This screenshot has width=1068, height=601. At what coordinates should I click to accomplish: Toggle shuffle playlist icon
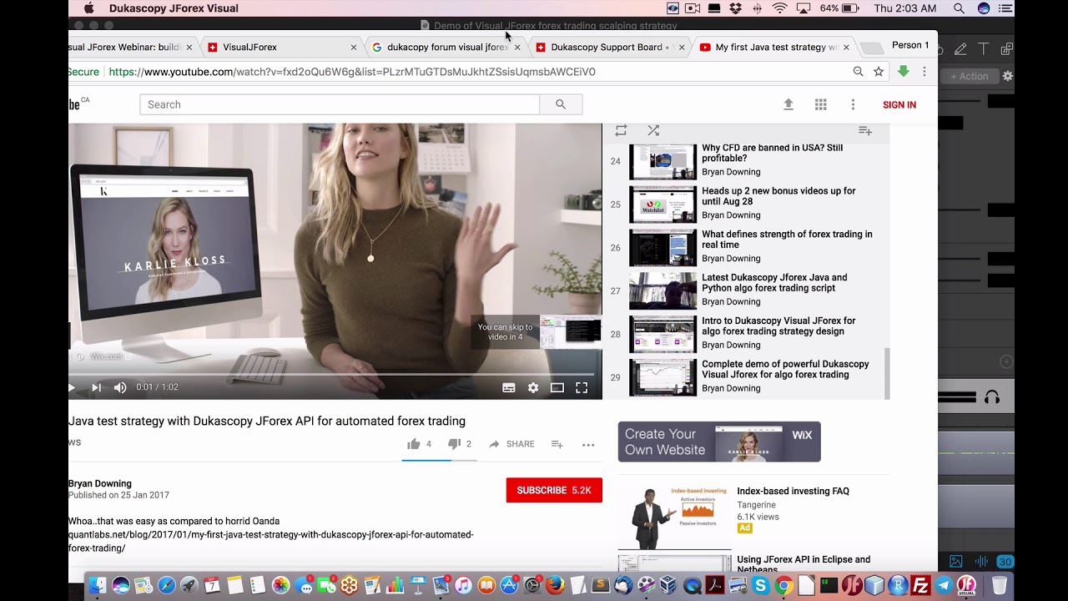pos(653,130)
